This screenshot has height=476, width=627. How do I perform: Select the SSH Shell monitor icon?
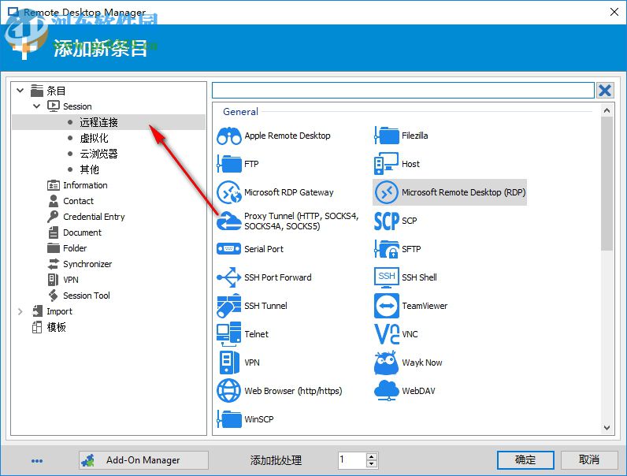point(386,277)
